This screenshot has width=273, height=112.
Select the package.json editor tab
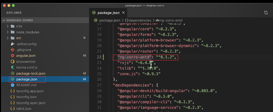pyautogui.click(x=108, y=13)
